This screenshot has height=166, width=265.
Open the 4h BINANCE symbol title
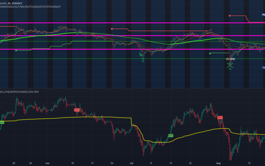click(x=11, y=3)
